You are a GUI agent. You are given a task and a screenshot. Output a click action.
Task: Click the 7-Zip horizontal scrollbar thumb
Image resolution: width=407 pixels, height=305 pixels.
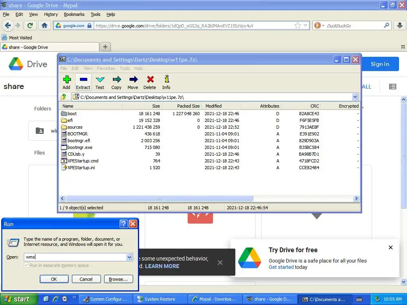[x=159, y=199]
